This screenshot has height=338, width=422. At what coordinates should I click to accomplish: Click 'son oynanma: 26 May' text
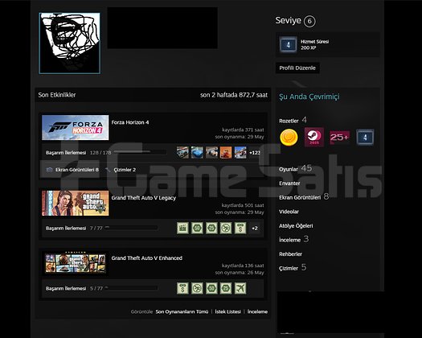pyautogui.click(x=240, y=273)
